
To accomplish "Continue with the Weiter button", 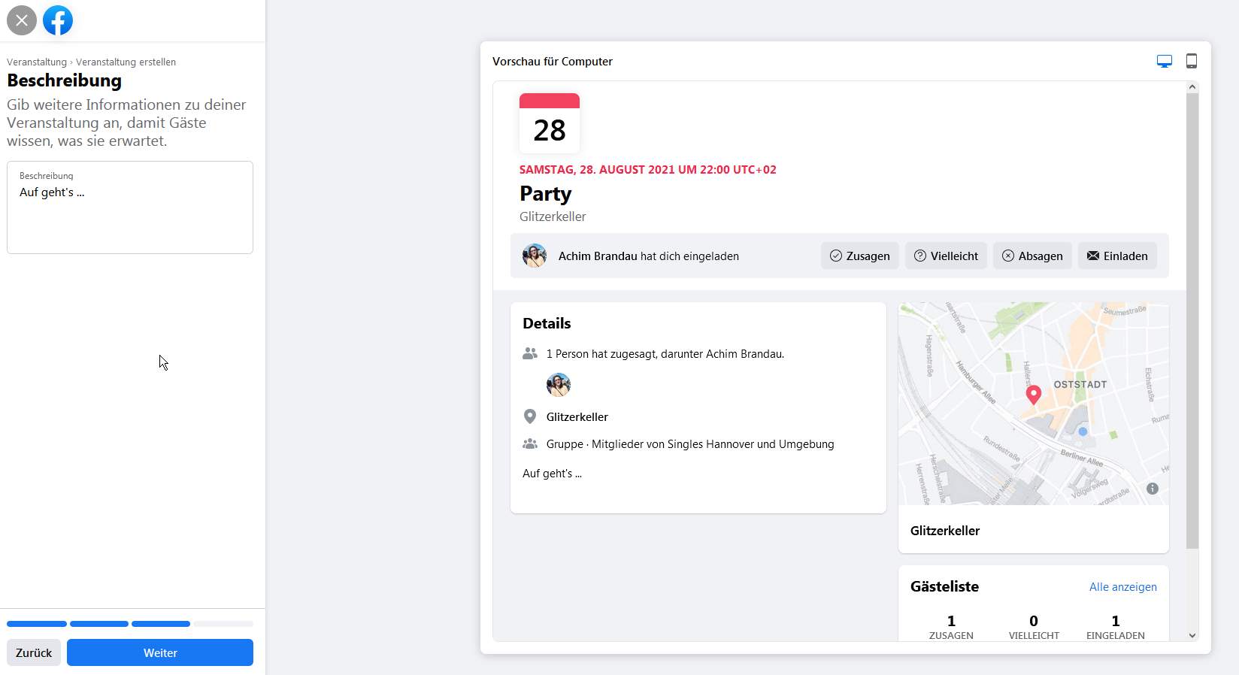I will 160,652.
